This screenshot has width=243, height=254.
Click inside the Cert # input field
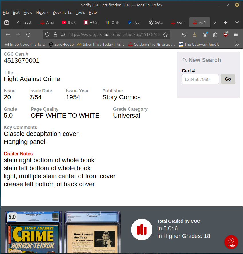point(200,79)
